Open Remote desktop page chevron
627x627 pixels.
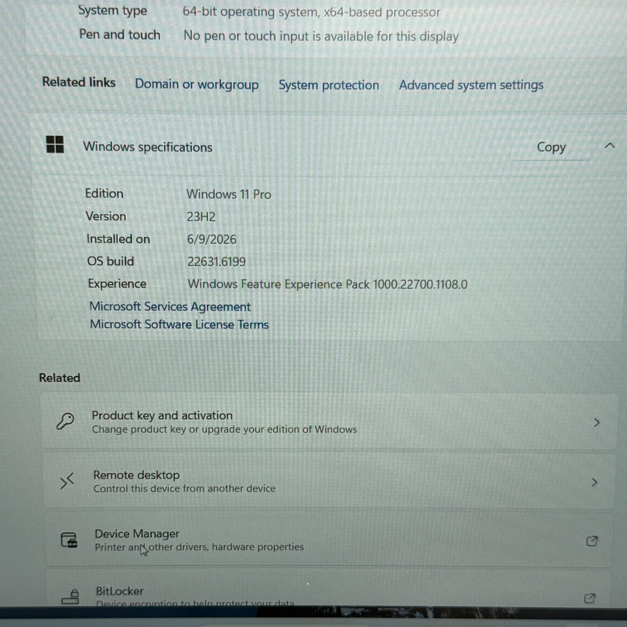[594, 482]
